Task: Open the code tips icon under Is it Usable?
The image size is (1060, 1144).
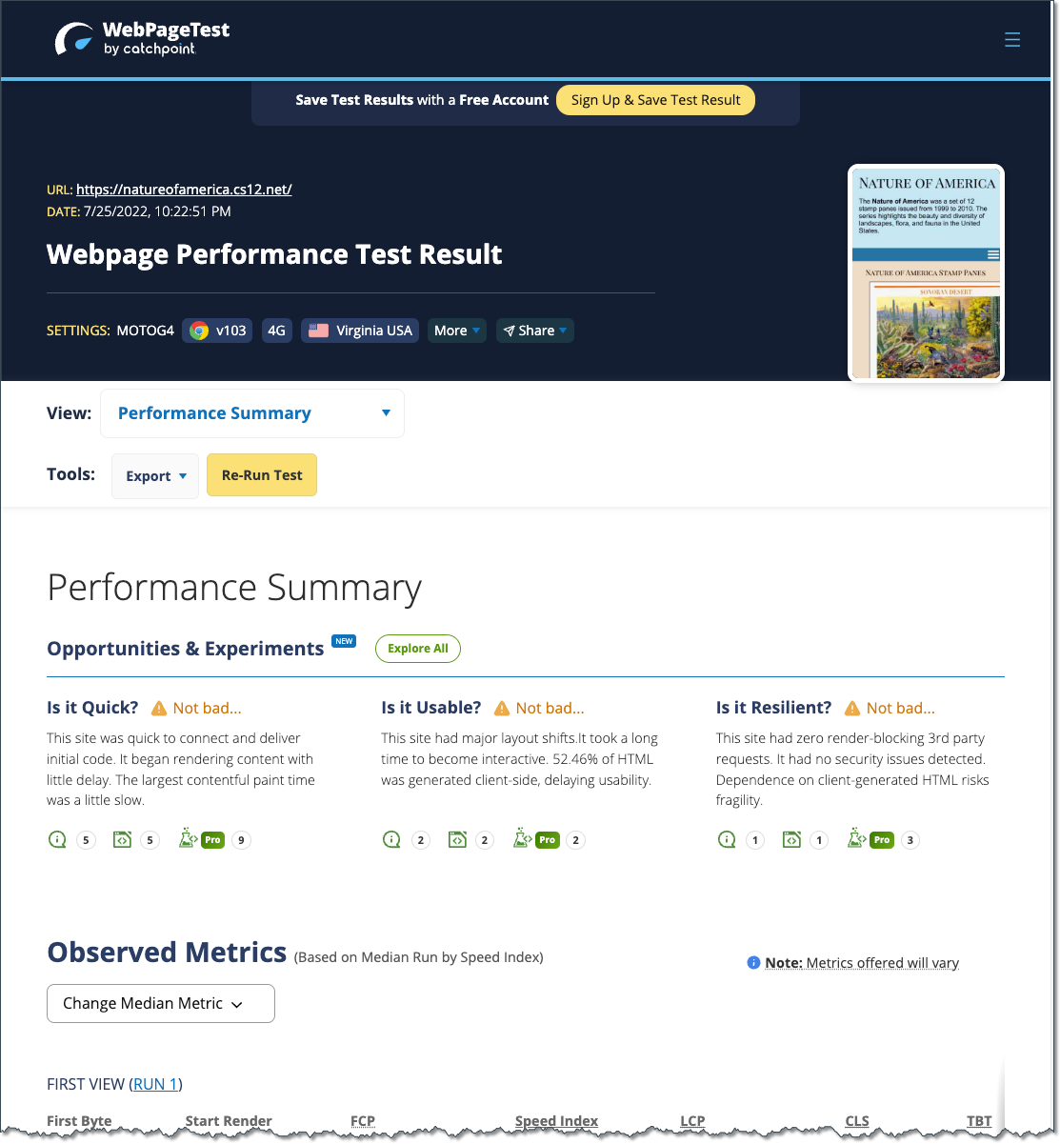Action: 457,839
